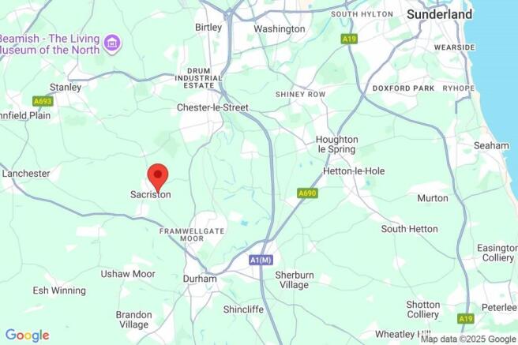
Task: Click the Sherburn Village label
Action: (x=295, y=280)
